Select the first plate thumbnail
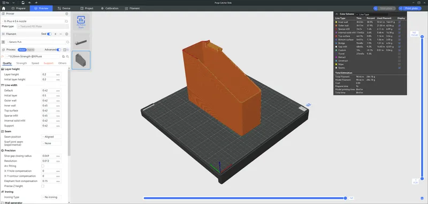Image resolution: width=428 pixels, height=204 pixels. click(81, 41)
